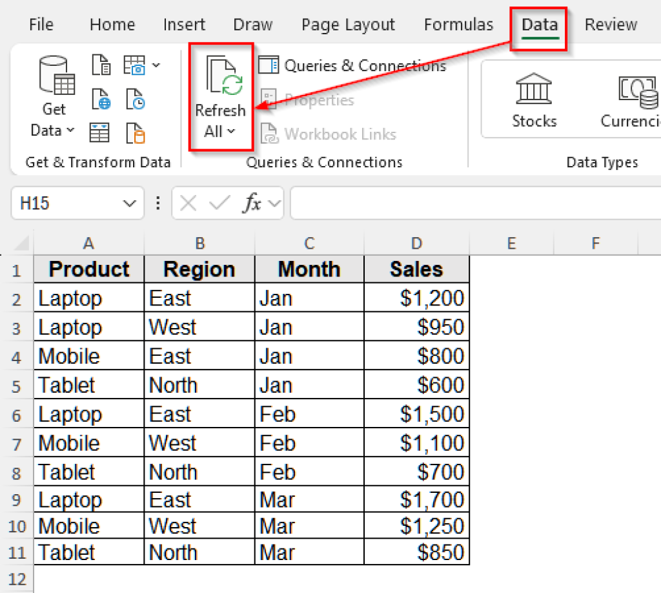Open the From Picture dropdown arrow
The image size is (661, 593).
pos(157,65)
